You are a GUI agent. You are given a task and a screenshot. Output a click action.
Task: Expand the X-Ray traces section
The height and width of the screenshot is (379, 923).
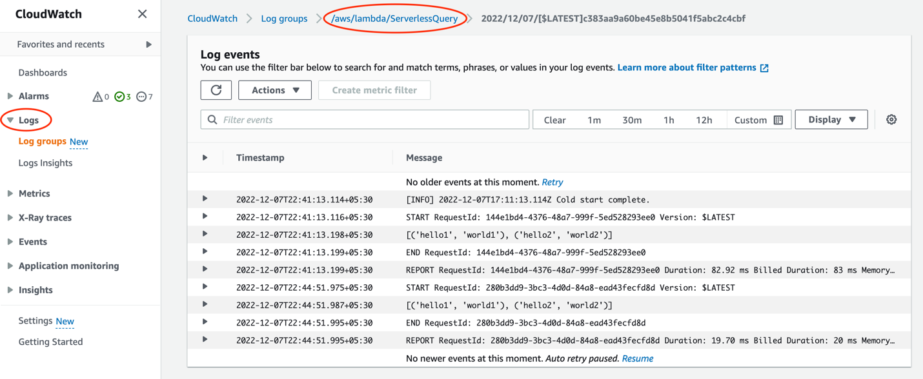point(10,218)
